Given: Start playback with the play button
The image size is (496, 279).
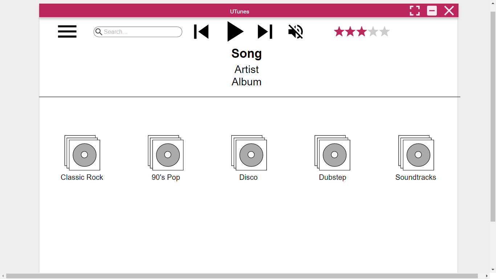Looking at the screenshot, I should click(235, 31).
